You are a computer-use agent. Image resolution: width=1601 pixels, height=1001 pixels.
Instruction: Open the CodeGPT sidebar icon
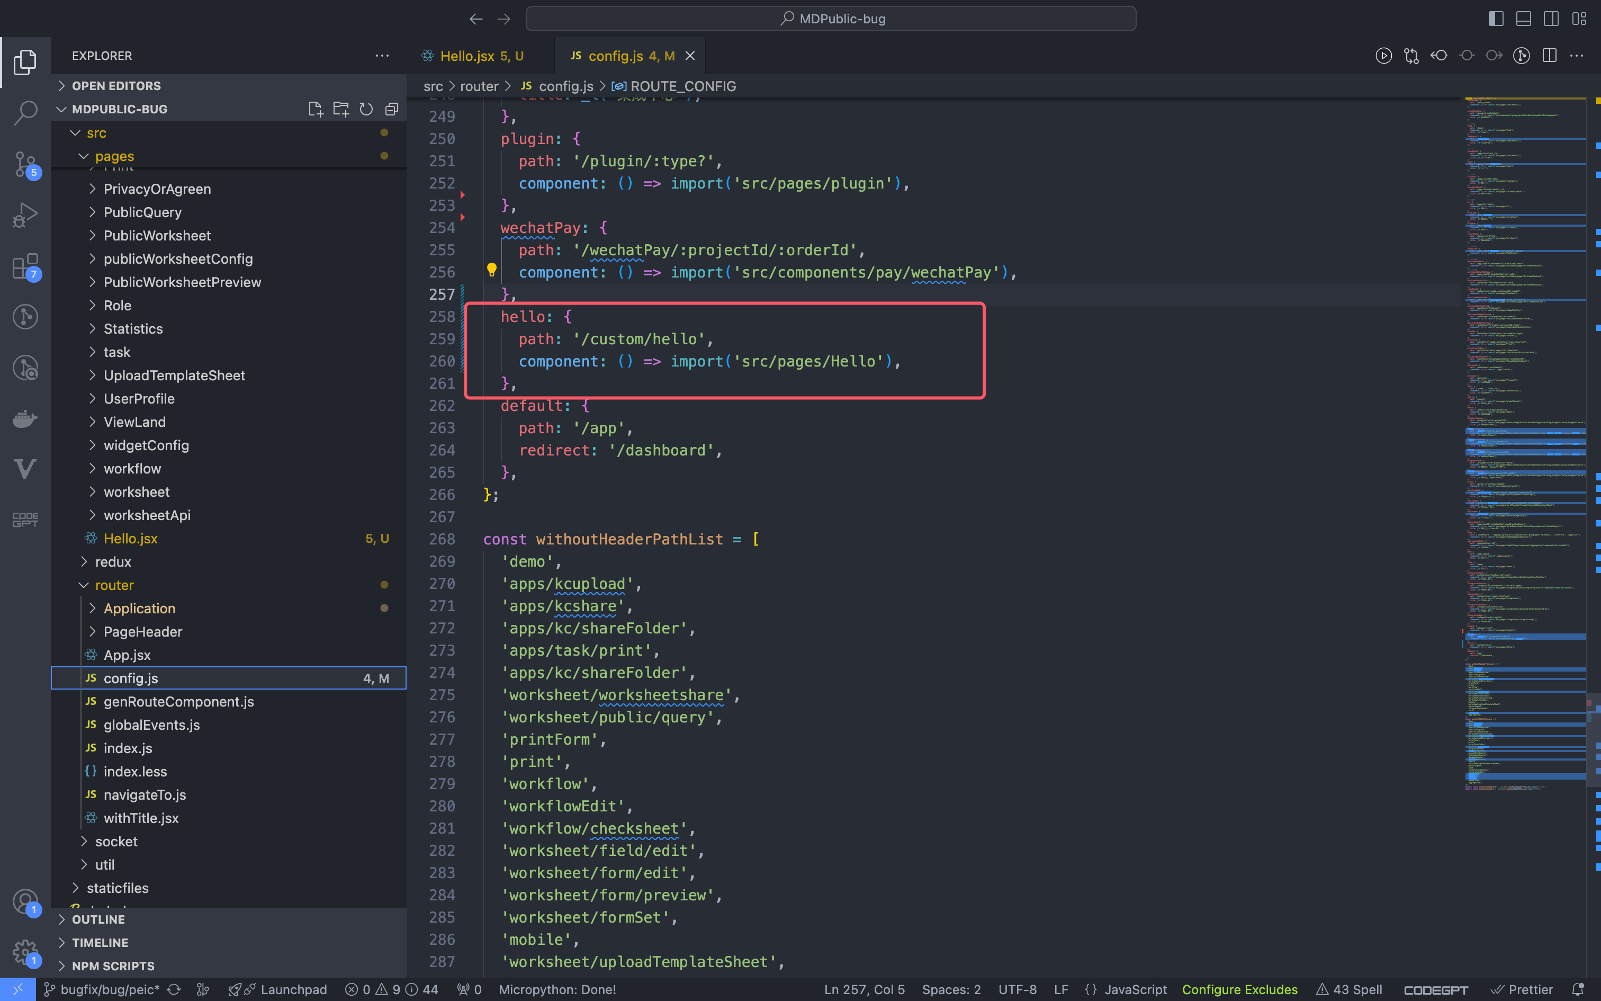[x=25, y=520]
